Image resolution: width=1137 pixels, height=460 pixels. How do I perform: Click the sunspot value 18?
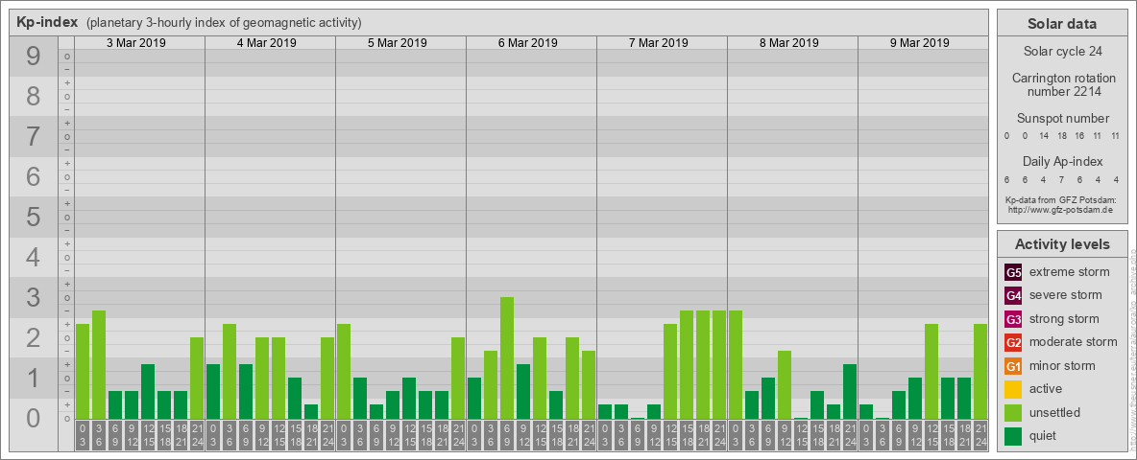point(1061,136)
